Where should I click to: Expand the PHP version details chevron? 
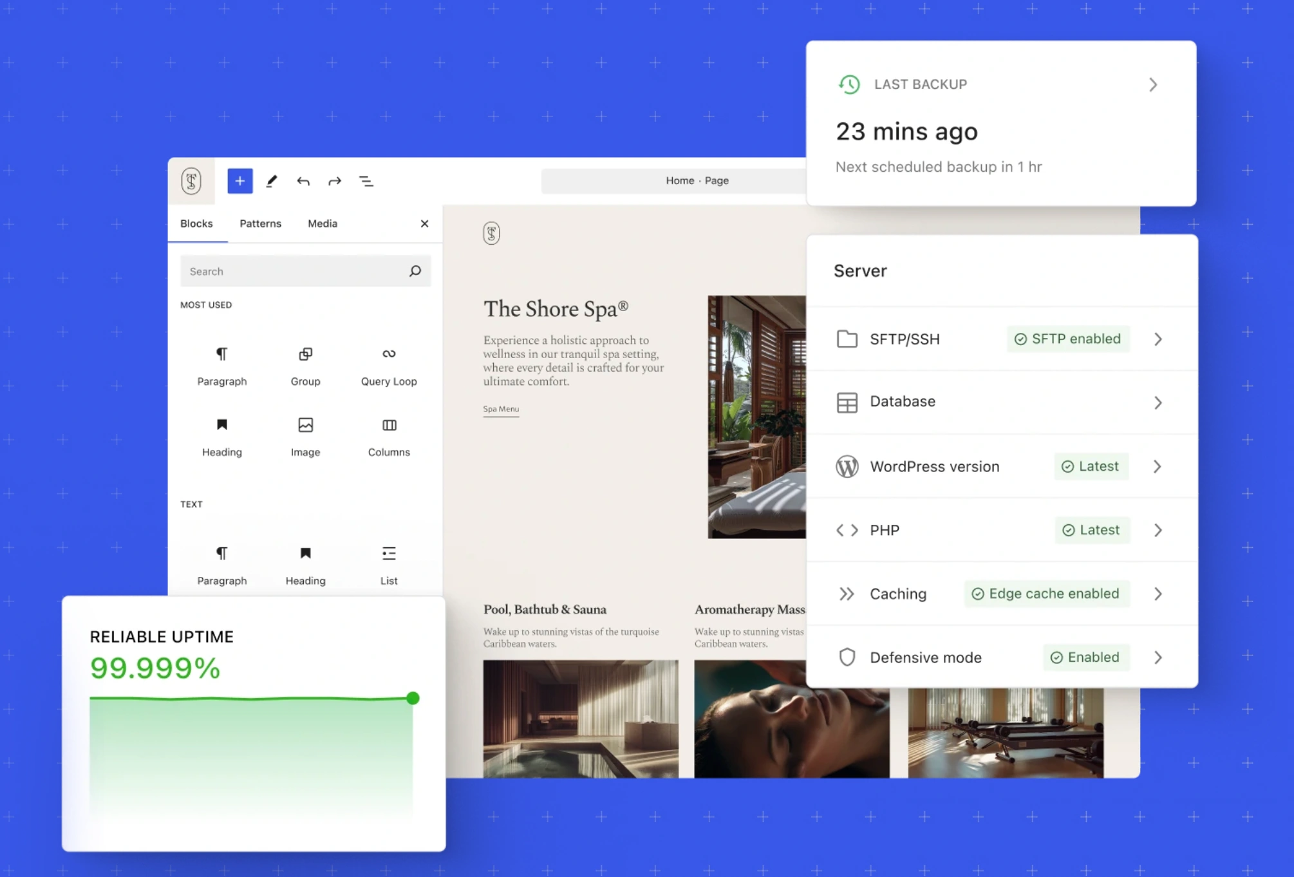tap(1158, 530)
